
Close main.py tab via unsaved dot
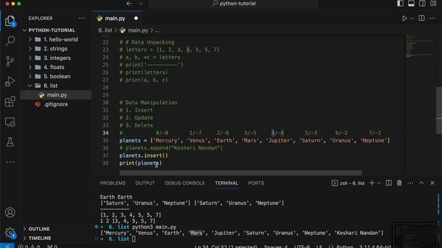(x=136, y=19)
